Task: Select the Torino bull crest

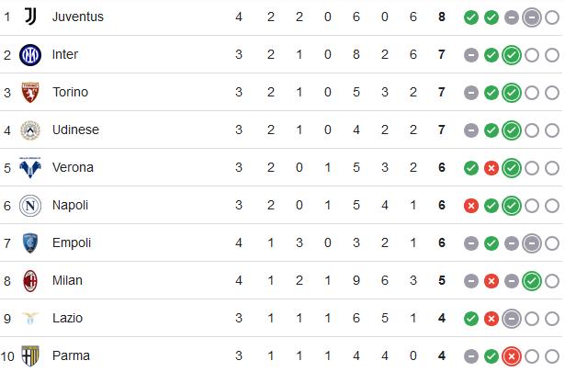Action: pyautogui.click(x=30, y=93)
